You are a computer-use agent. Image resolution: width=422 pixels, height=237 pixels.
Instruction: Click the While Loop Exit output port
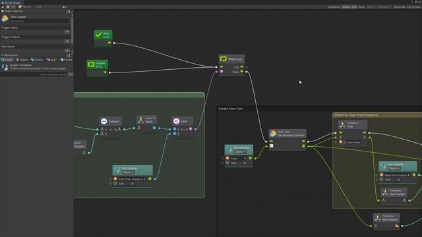[242, 66]
